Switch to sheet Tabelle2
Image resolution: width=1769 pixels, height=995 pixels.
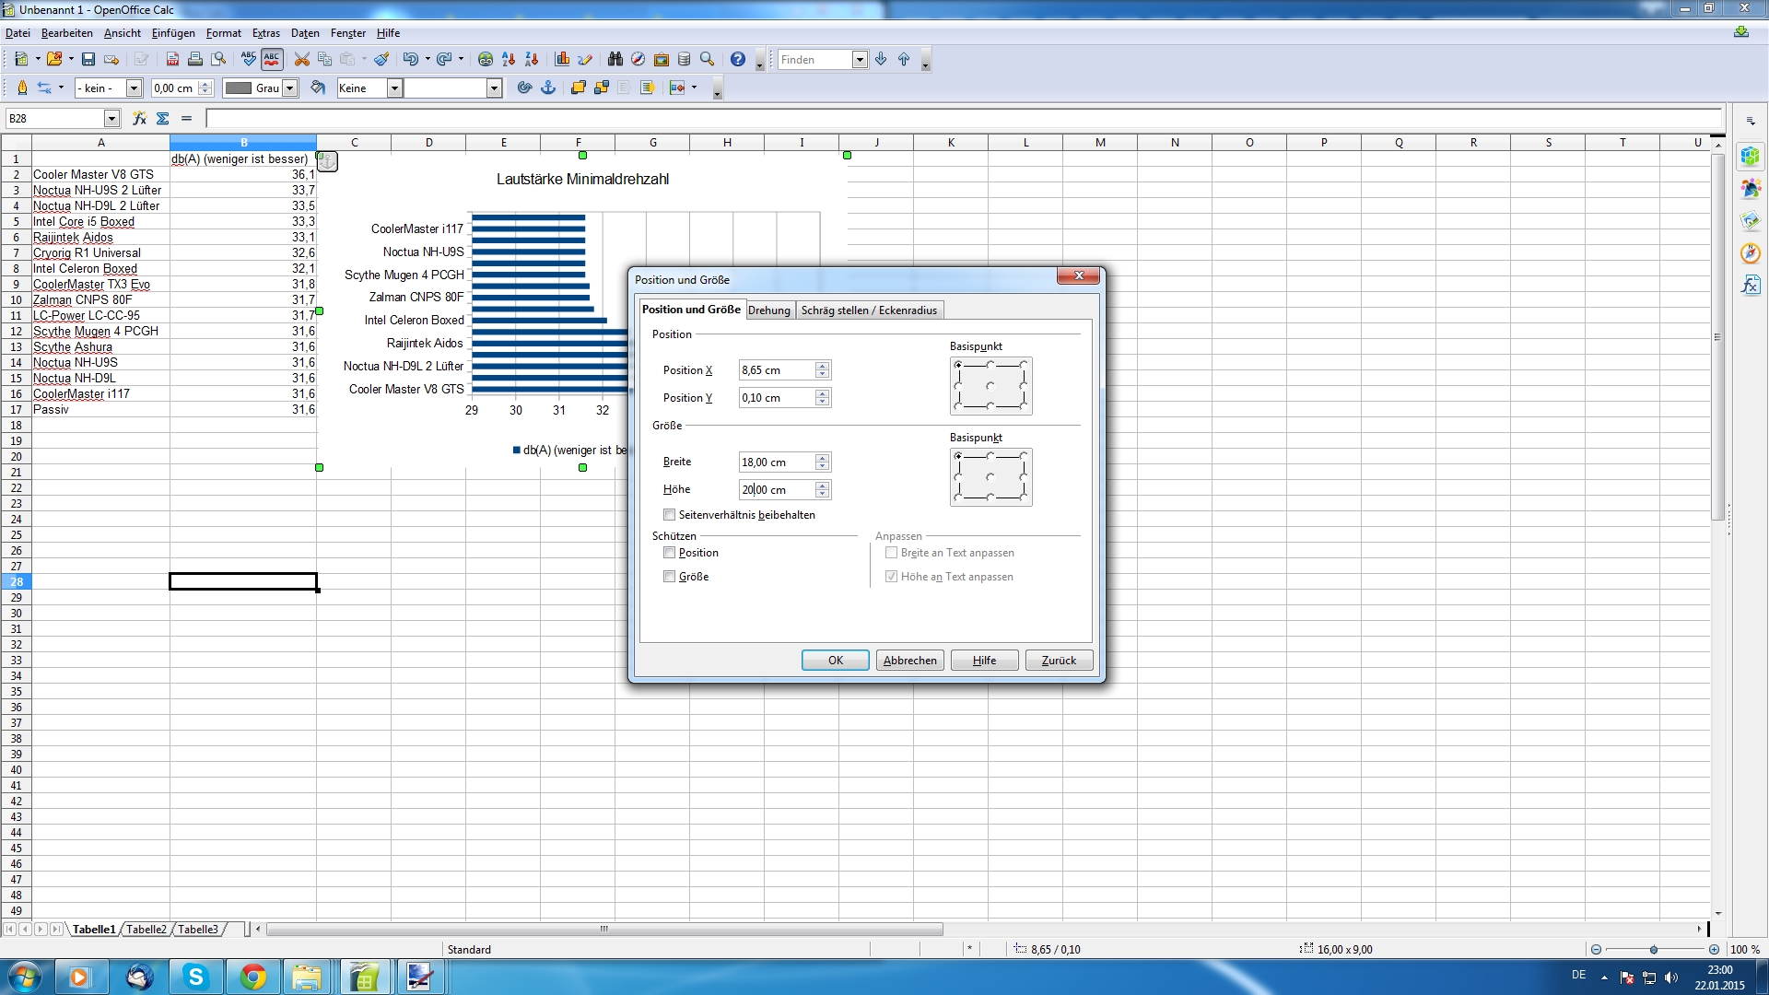coord(146,930)
